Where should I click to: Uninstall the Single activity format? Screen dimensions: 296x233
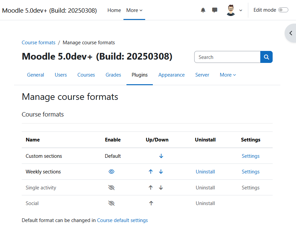click(205, 188)
